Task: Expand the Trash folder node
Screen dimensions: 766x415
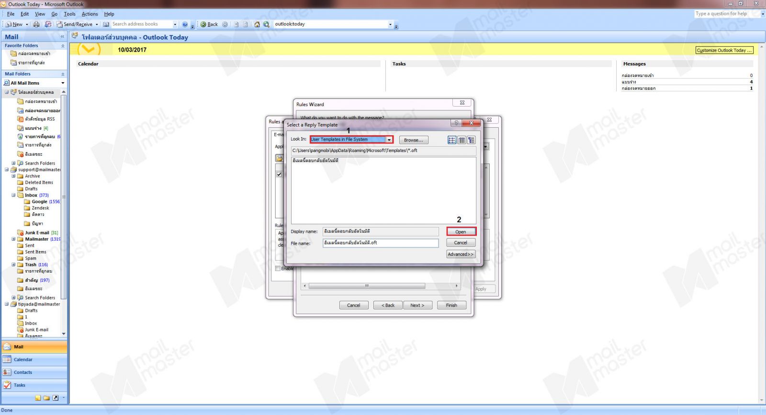Action: tap(13, 264)
